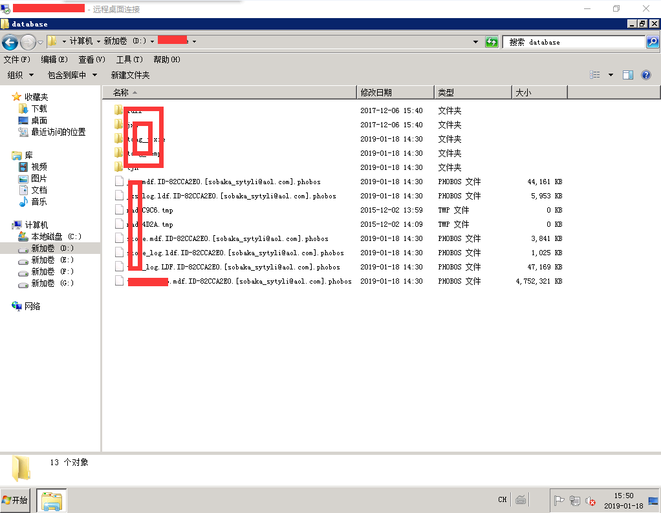The width and height of the screenshot is (661, 513).
Task: Click the volume speaker tray icon
Action: [591, 501]
